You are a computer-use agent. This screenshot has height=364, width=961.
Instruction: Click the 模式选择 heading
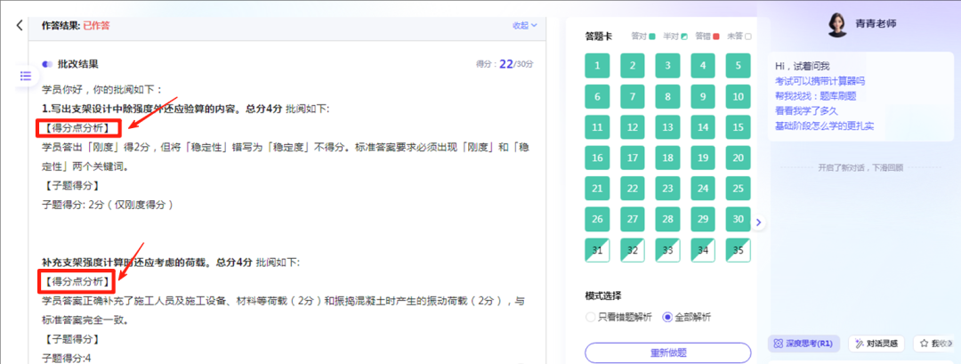pyautogui.click(x=603, y=296)
